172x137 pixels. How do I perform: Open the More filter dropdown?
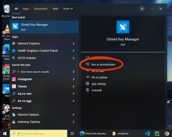68,9
